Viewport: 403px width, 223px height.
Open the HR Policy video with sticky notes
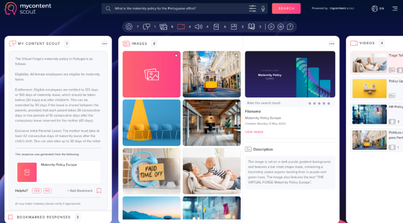pos(369,114)
